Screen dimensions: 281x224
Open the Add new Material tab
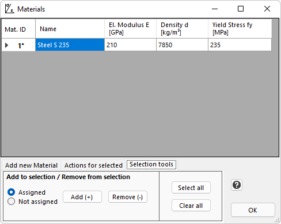pos(31,165)
